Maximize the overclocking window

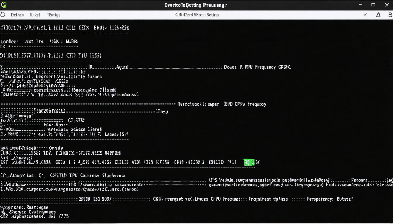[373, 5]
